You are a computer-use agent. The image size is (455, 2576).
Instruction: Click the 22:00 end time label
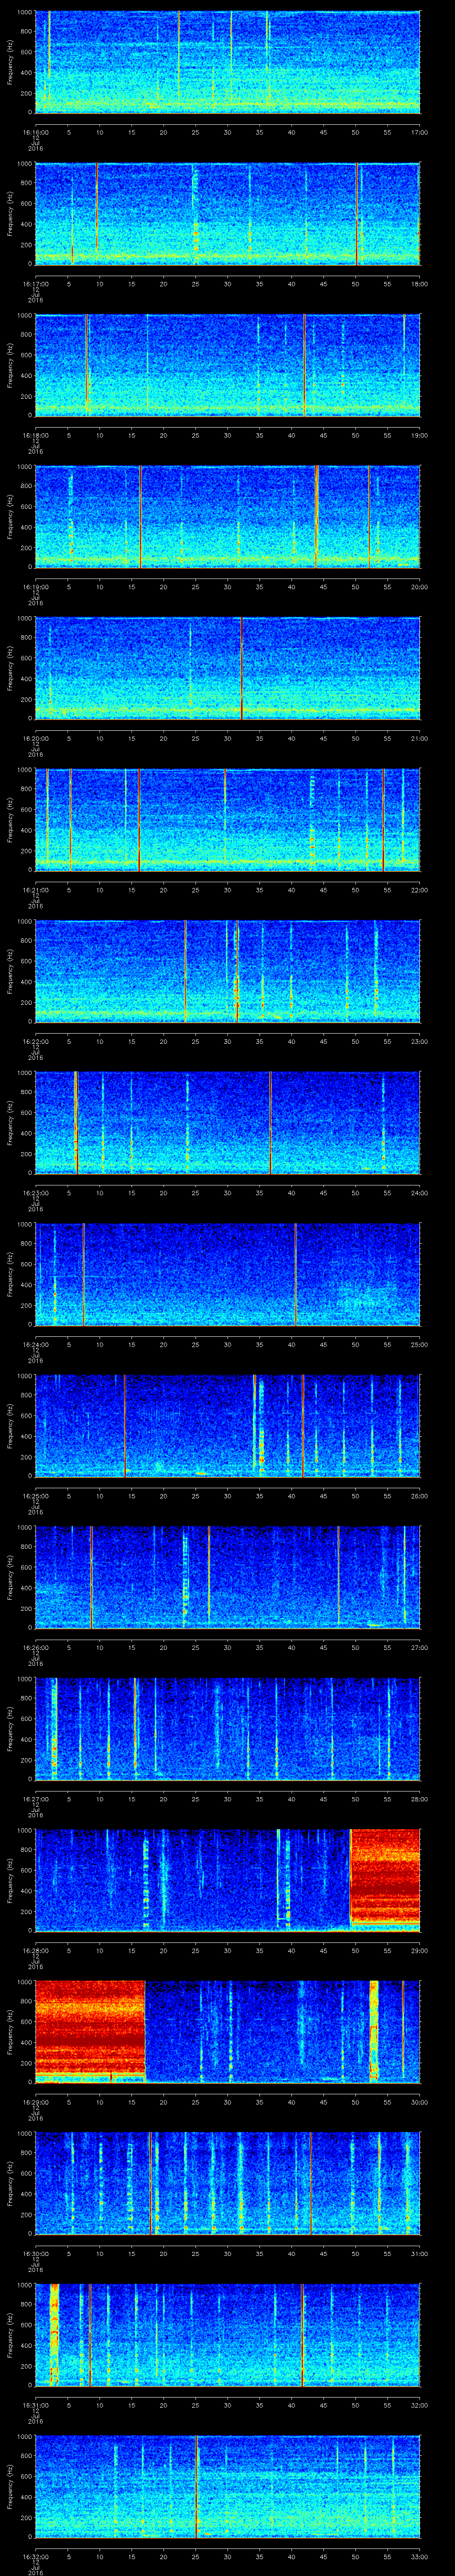click(x=419, y=890)
